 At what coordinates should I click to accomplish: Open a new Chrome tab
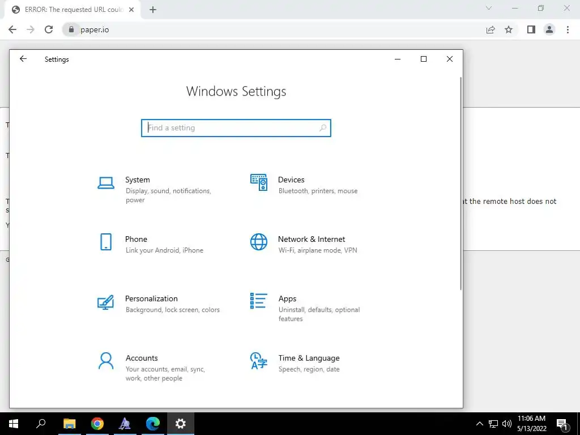tap(153, 10)
